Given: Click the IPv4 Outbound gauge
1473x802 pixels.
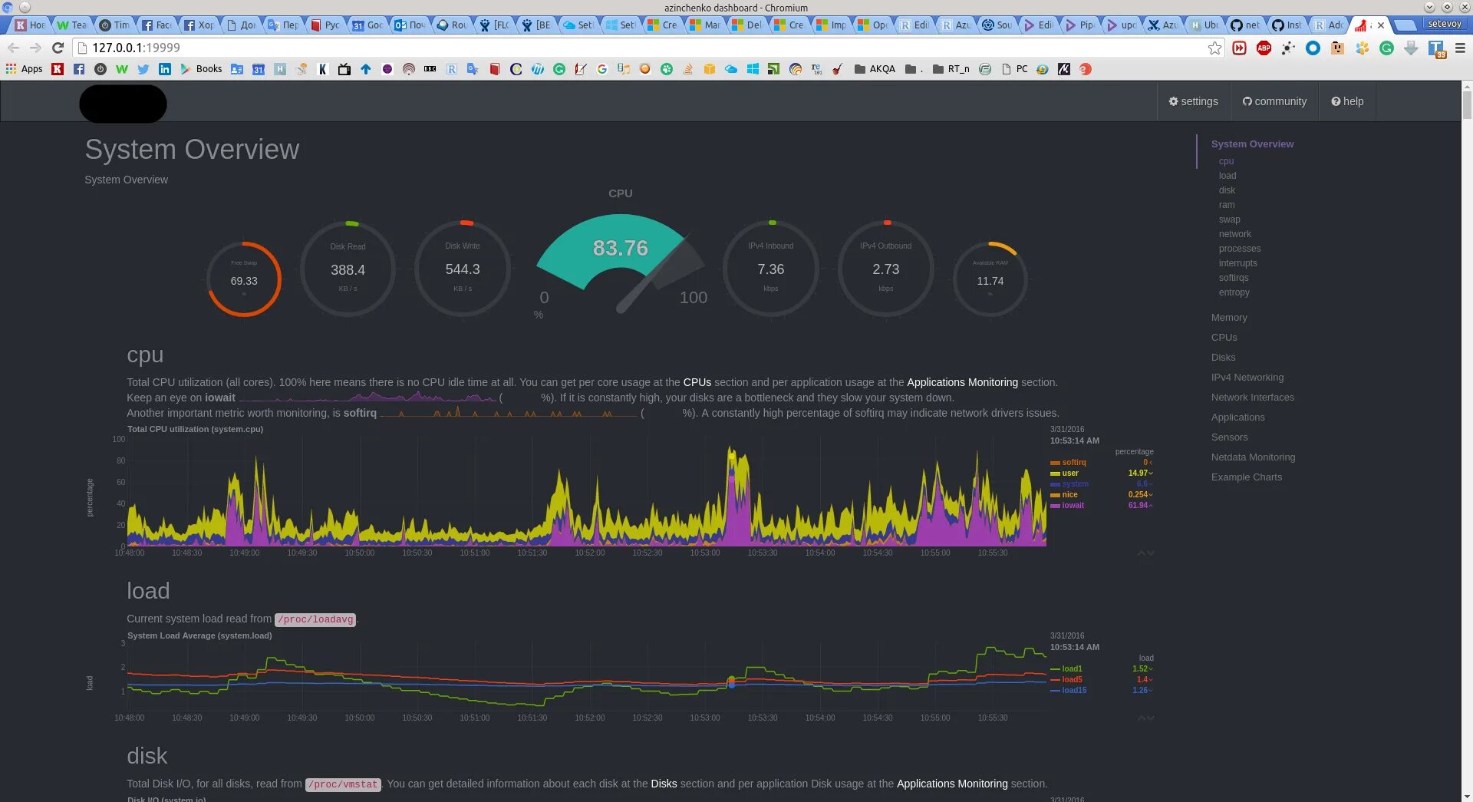Looking at the screenshot, I should coord(886,269).
